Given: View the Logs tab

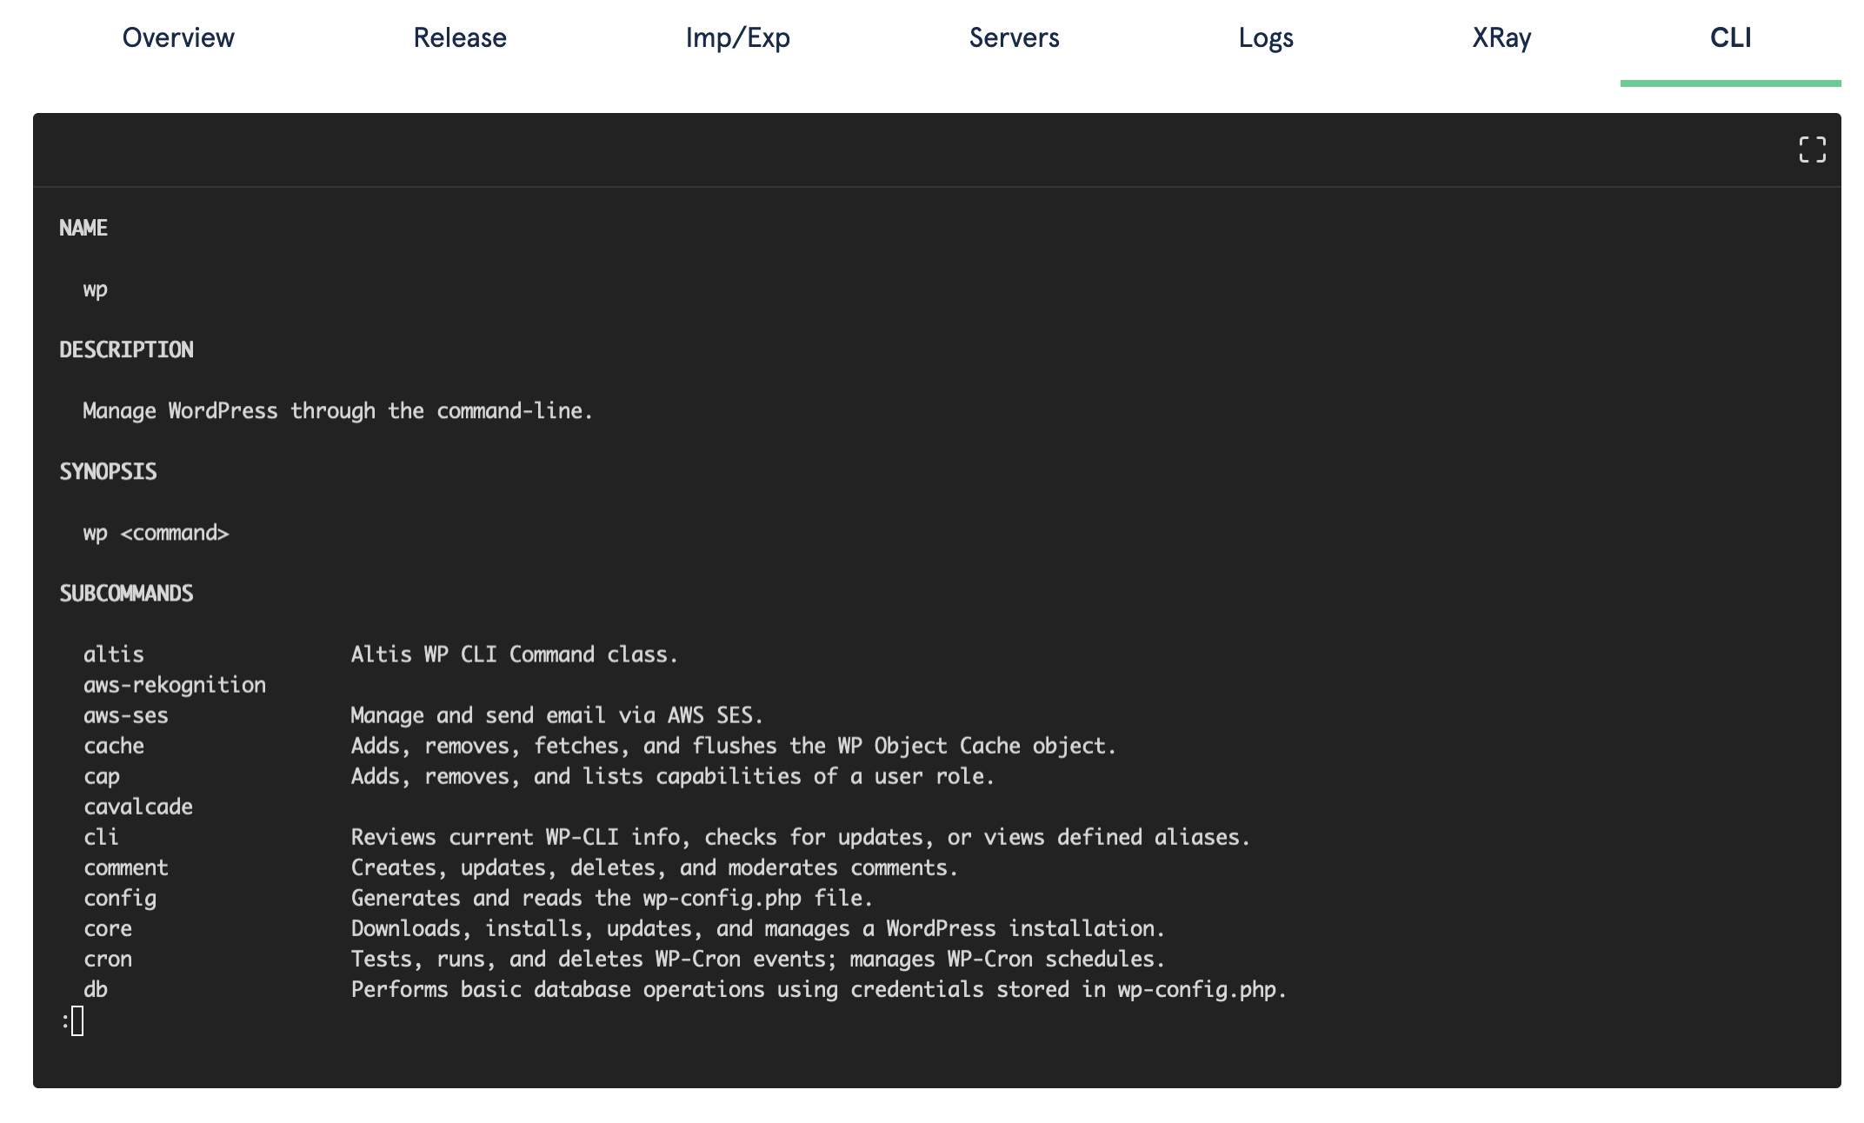Looking at the screenshot, I should point(1266,37).
